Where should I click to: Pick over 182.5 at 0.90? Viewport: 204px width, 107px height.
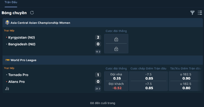coord(186,76)
